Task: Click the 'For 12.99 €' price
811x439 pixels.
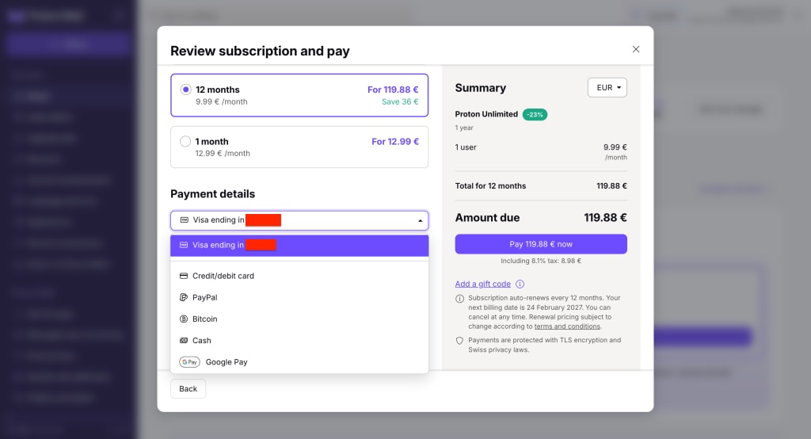Action: pos(395,142)
